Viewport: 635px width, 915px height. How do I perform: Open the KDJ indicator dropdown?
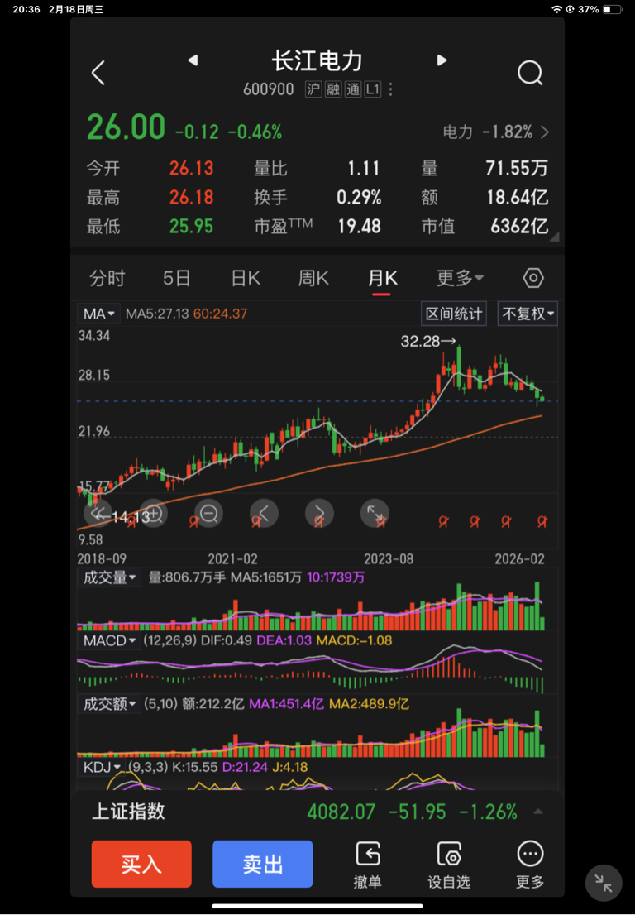point(102,767)
